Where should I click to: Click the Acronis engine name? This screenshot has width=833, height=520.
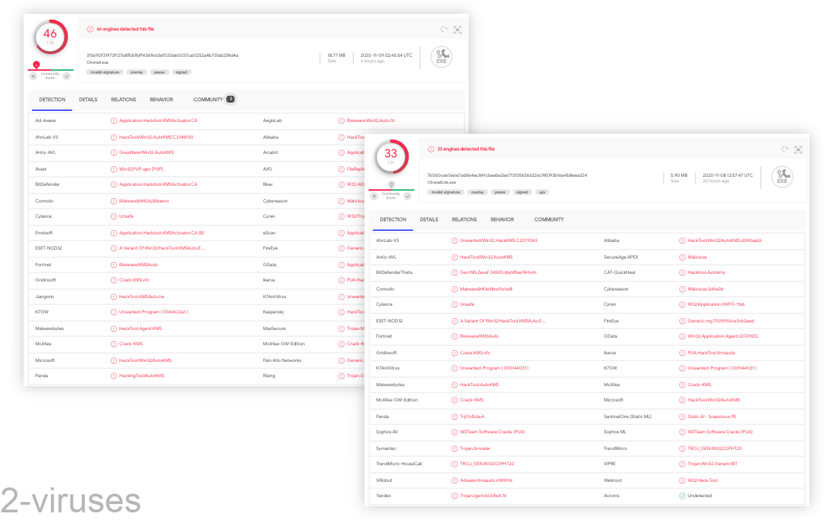[x=612, y=496]
